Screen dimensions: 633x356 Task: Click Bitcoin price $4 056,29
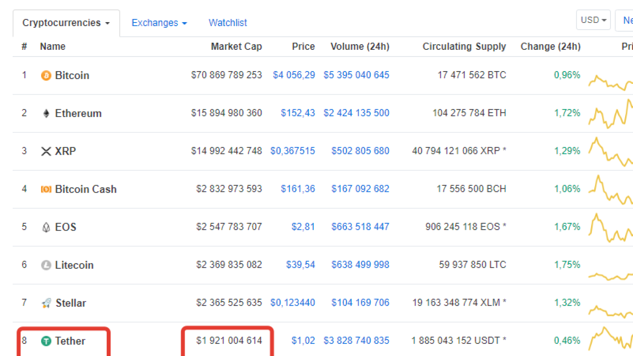coord(294,75)
